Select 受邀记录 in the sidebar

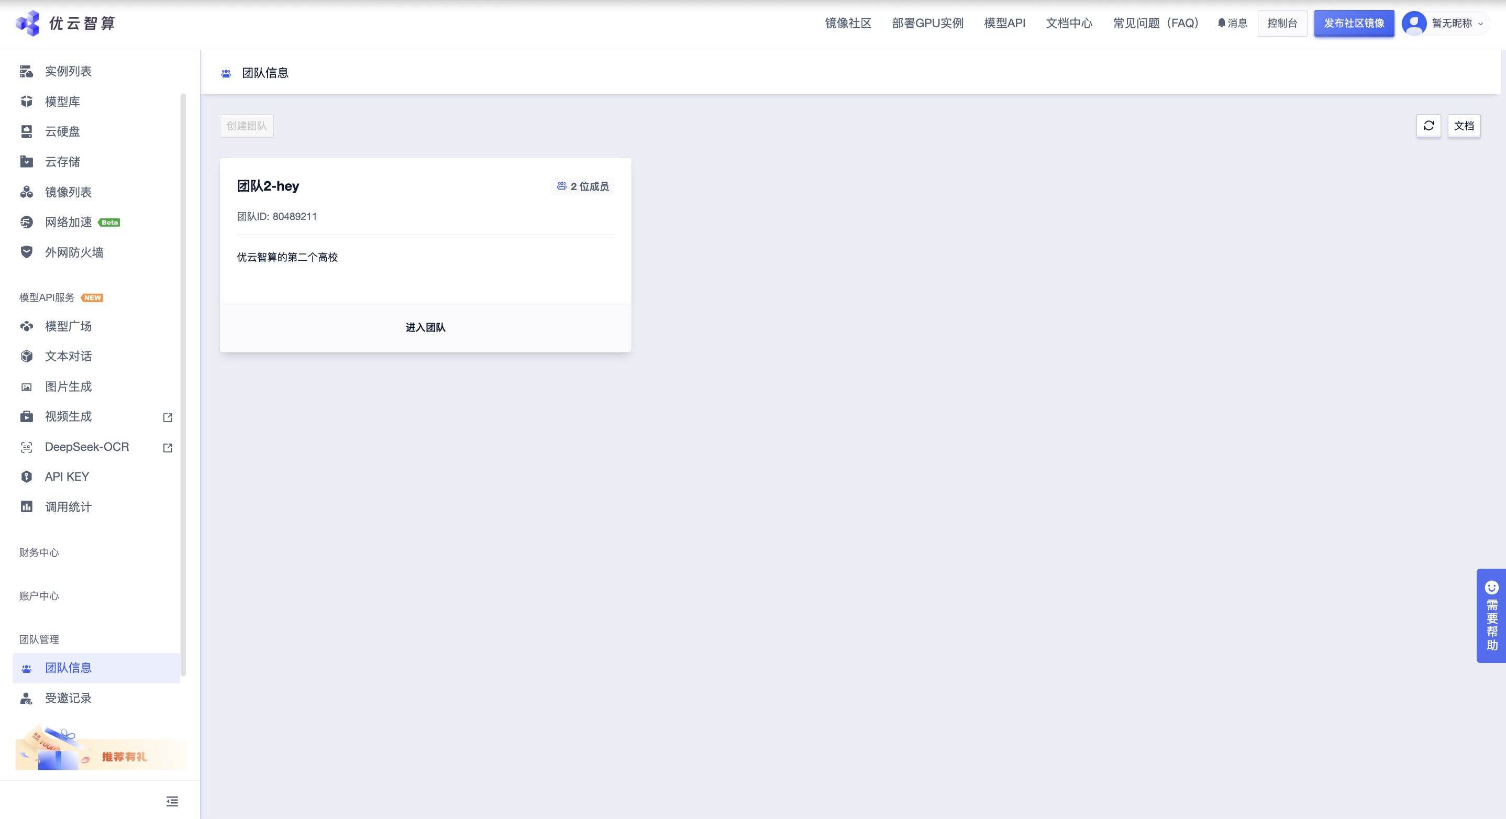click(69, 698)
